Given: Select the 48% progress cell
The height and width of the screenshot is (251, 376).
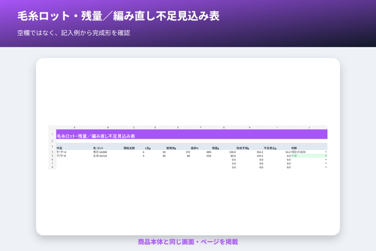Looking at the screenshot, I should pyautogui.click(x=201, y=152).
